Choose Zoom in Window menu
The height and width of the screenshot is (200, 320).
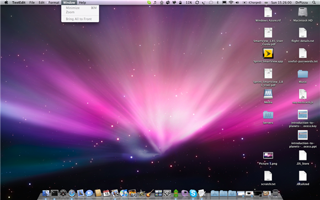(x=80, y=12)
